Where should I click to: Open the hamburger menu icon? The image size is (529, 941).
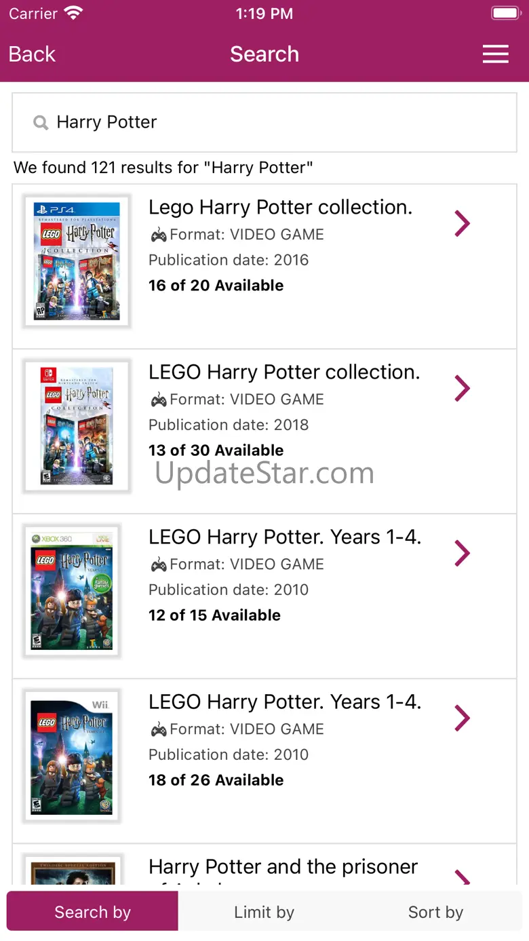[495, 54]
